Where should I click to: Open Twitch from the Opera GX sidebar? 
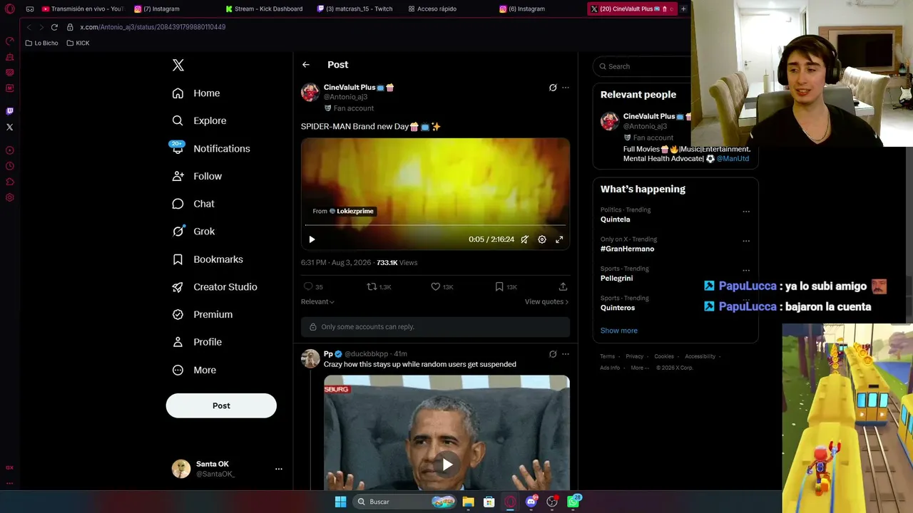pos(10,111)
